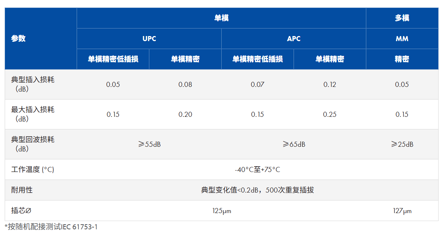Select the 127μm ferrule diameter value
Image resolution: width=444 pixels, height=234 pixels.
[402, 211]
